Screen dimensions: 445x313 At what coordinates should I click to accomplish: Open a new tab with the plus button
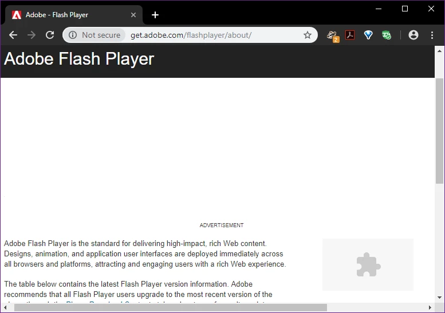point(155,15)
